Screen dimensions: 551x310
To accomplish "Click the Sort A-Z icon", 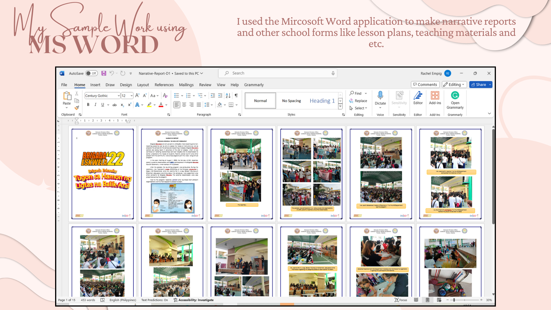I will click(x=228, y=96).
